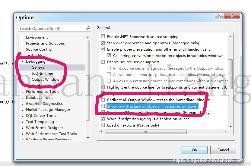The image size is (251, 166).
Task: Expand the NuGet Package Manager node
Action: [22, 110]
